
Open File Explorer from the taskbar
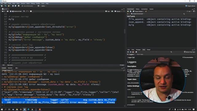tap(17, 109)
